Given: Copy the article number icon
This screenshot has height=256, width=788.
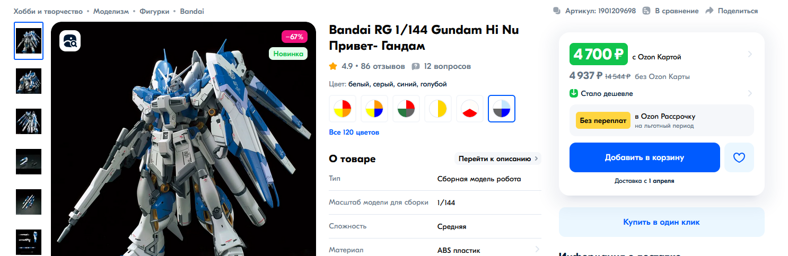Looking at the screenshot, I should [557, 11].
